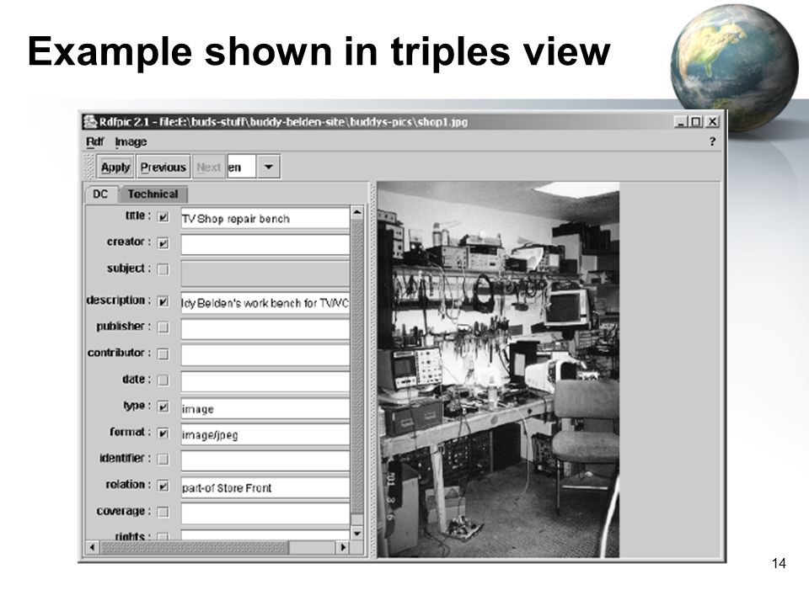
Task: Click the horizontal scrollbar right arrow
Action: 343,547
